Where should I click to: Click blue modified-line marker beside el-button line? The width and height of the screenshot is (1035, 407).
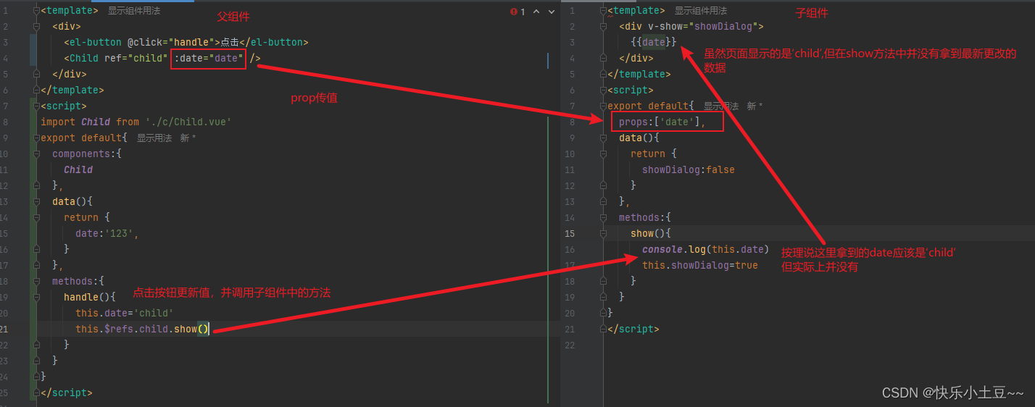tap(33, 51)
